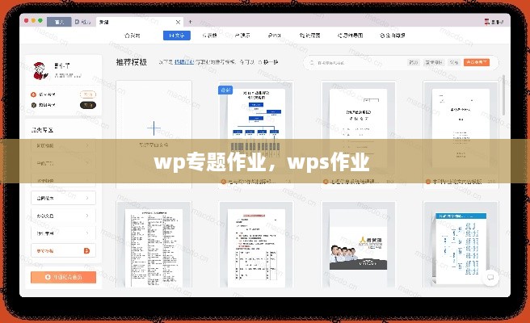Image resolution: width=530 pixels, height=323 pixels.
Task: Choose the tab right of the highlighted blue tab
Action: [x=209, y=36]
